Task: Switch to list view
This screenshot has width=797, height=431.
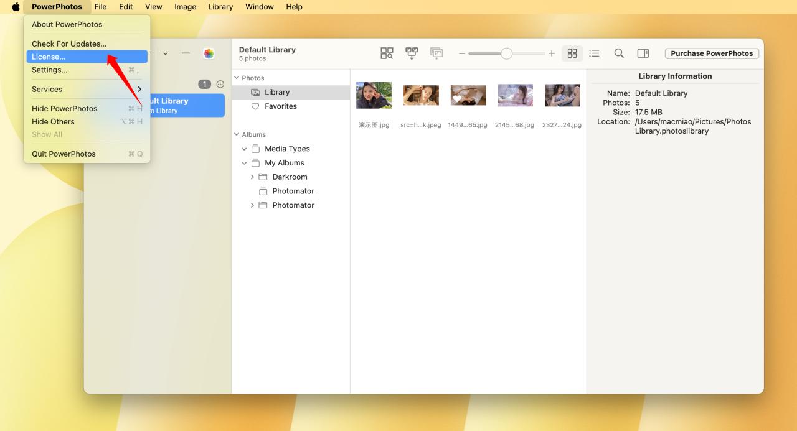Action: tap(594, 53)
